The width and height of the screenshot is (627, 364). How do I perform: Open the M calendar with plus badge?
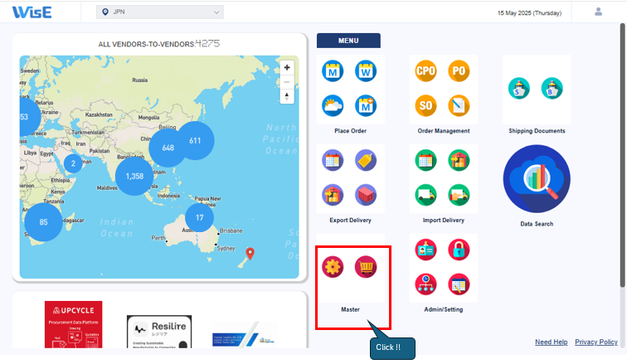[x=366, y=105]
